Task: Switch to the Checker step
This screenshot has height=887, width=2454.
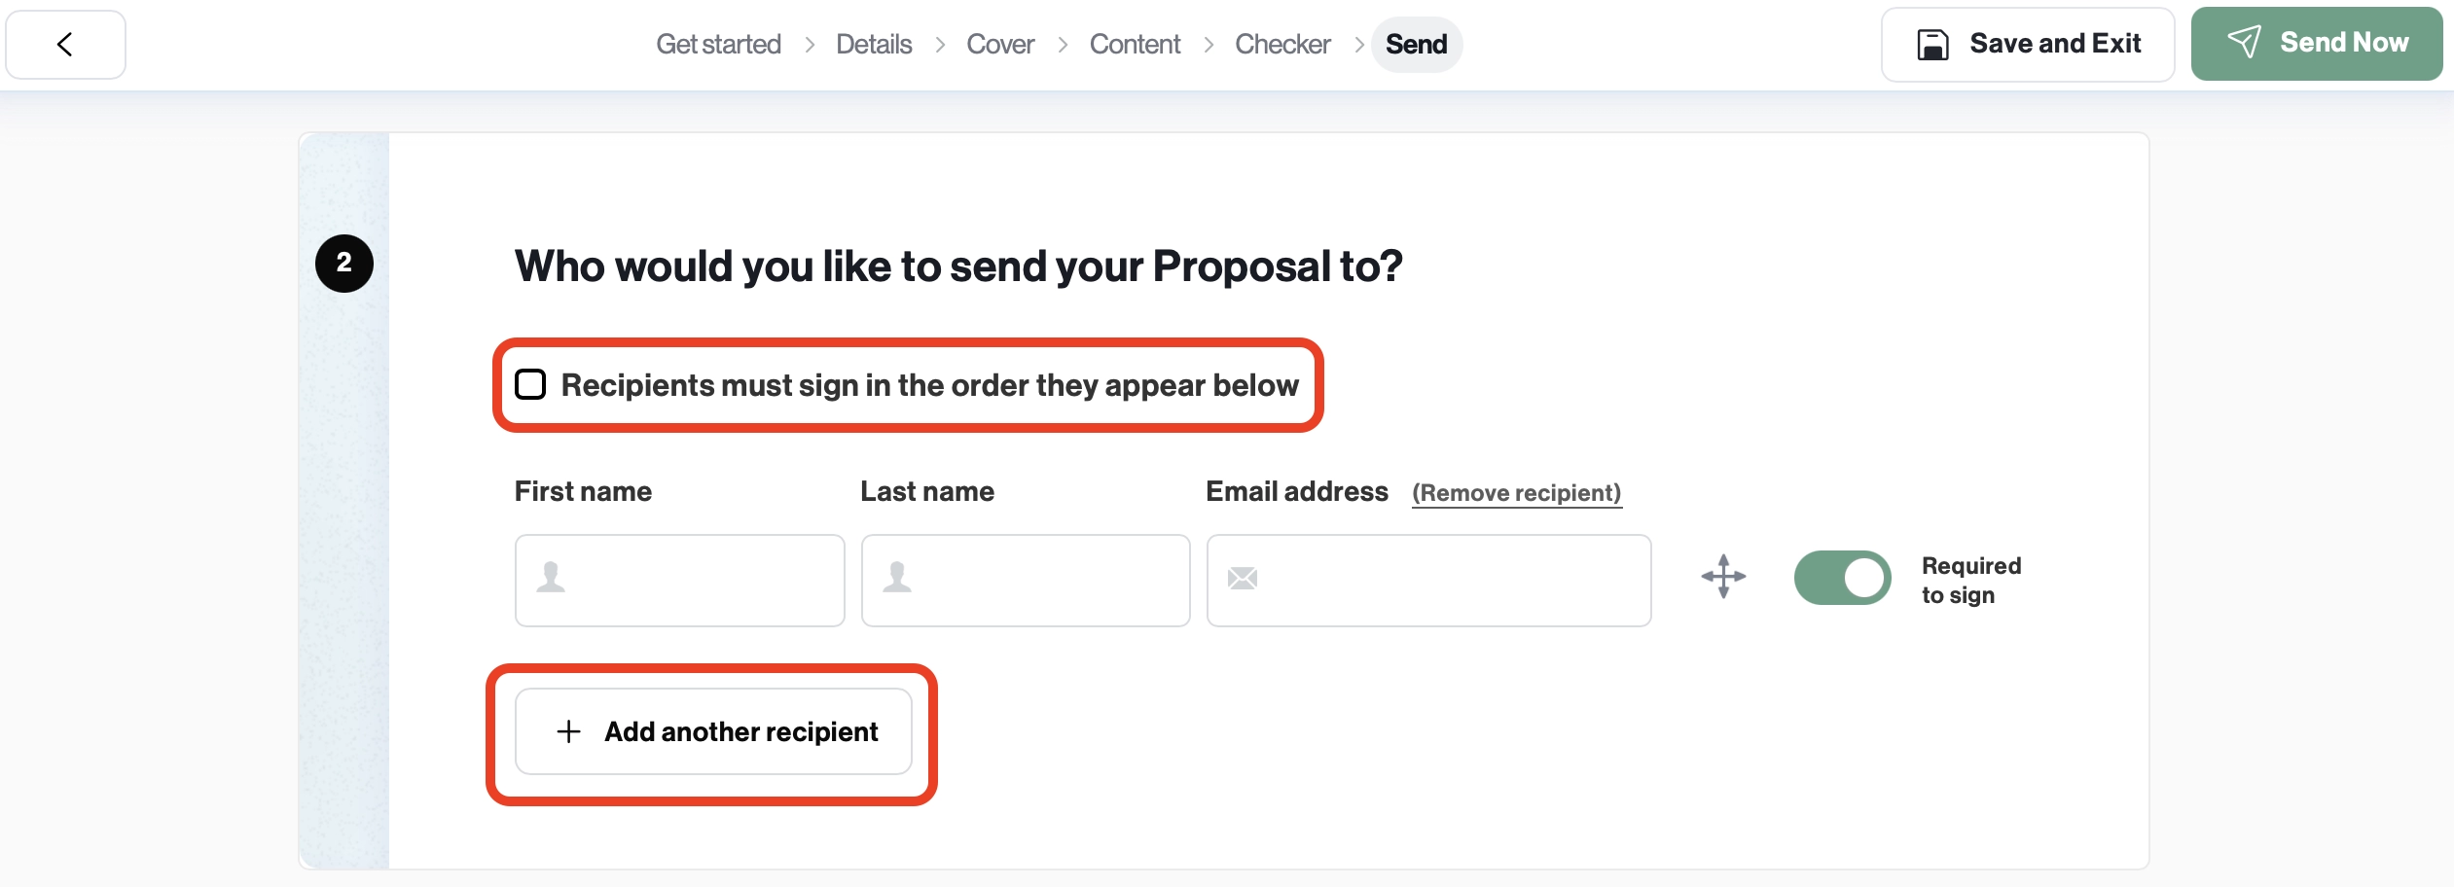Action: point(1281,44)
